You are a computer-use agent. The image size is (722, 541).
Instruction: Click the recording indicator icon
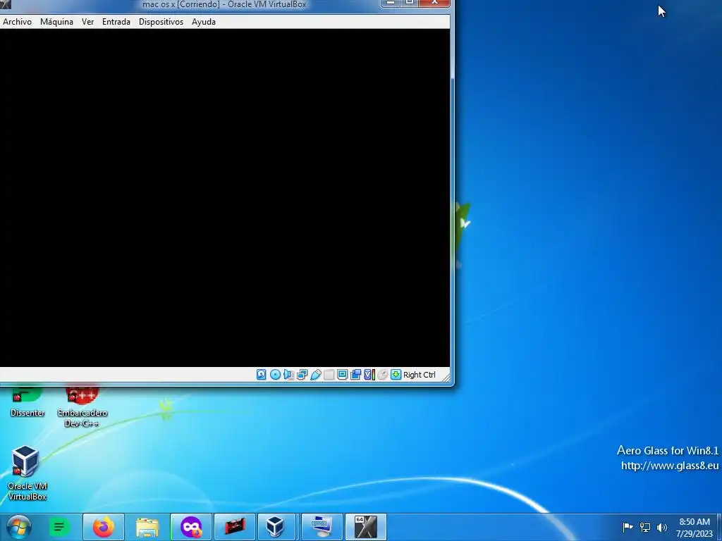pyautogui.click(x=355, y=375)
